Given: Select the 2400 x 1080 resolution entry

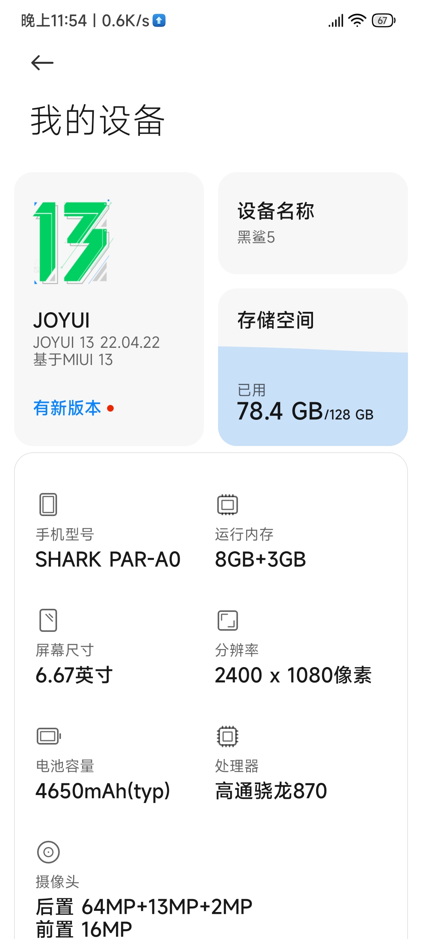Looking at the screenshot, I should pyautogui.click(x=293, y=675).
